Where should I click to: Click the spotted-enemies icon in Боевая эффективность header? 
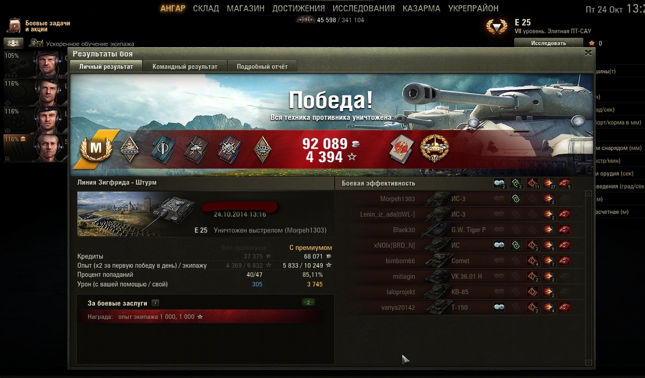pyautogui.click(x=499, y=183)
